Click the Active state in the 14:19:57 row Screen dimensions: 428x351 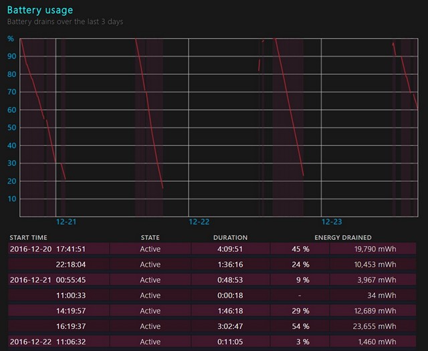coord(150,311)
